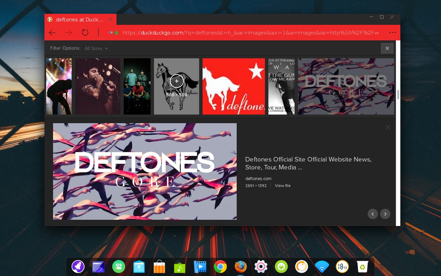
Task: Open the three-dot browser menu
Action: [x=393, y=32]
